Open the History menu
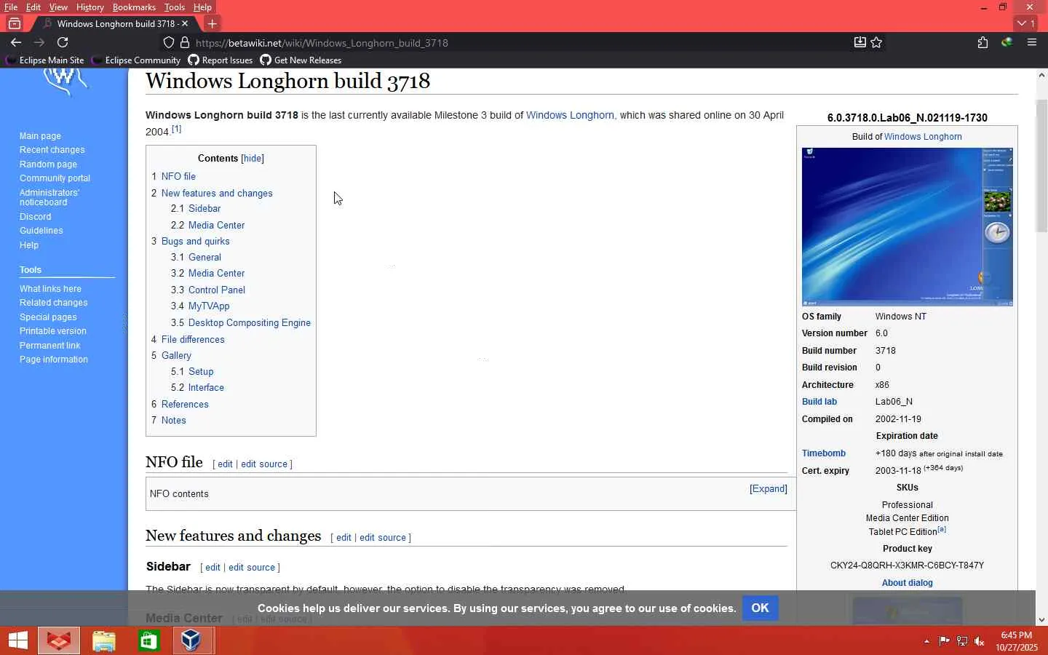Screen dimensions: 1048x655 coord(90,7)
